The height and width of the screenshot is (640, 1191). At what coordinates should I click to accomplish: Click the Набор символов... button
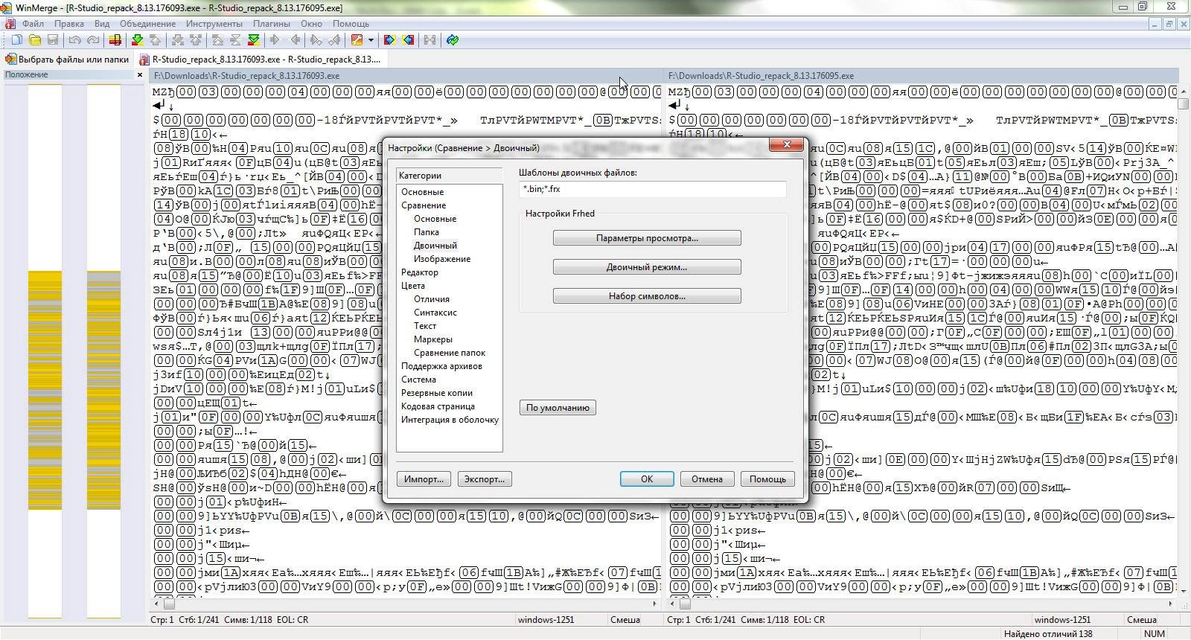(x=647, y=296)
